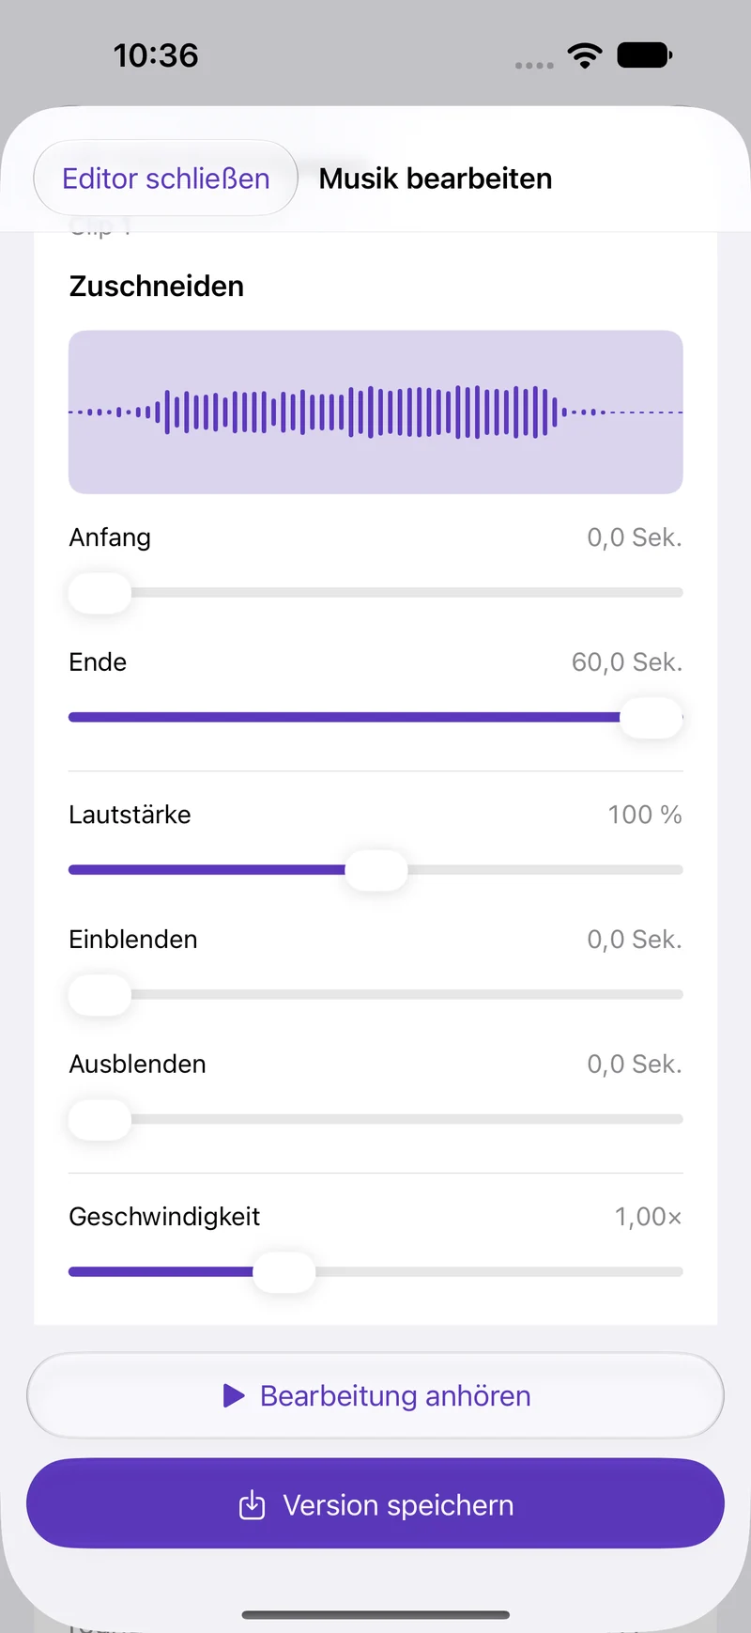Click the middle of the Anfang slider track
Viewport: 751px width, 1633px height.
tap(375, 593)
